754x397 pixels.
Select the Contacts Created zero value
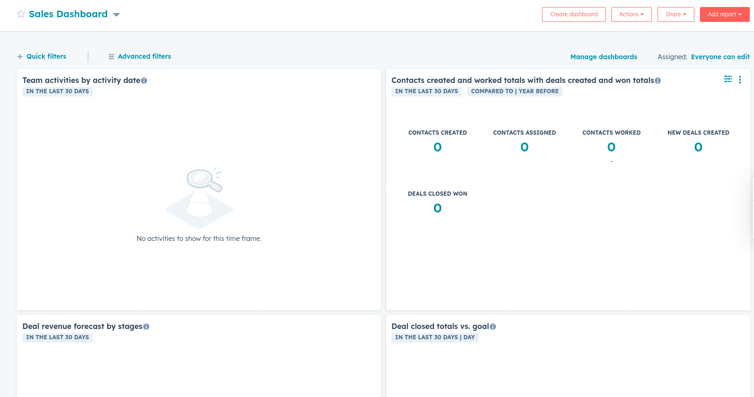438,147
